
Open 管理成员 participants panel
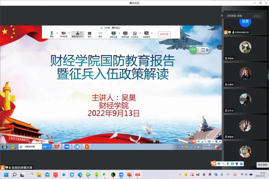[x=77, y=34]
